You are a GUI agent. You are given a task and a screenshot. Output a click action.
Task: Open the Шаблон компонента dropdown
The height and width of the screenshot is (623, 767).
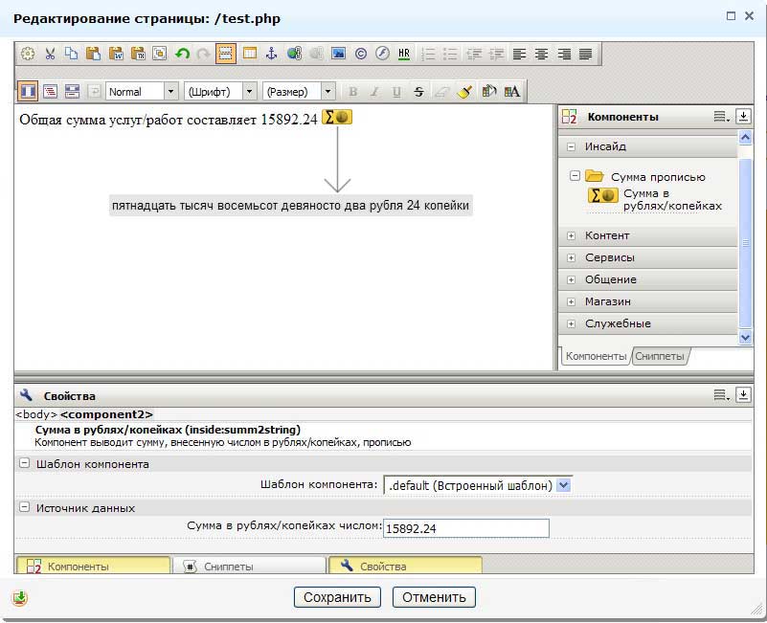coord(564,485)
